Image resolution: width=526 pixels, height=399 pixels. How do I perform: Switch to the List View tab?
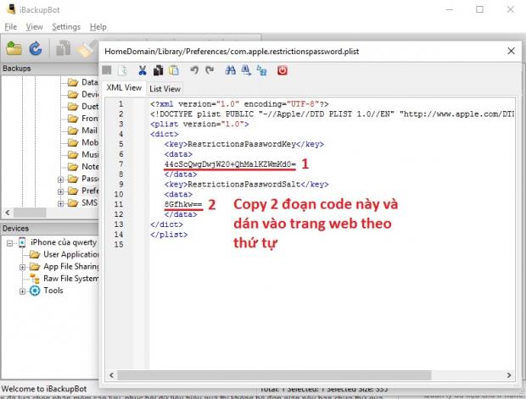[165, 88]
